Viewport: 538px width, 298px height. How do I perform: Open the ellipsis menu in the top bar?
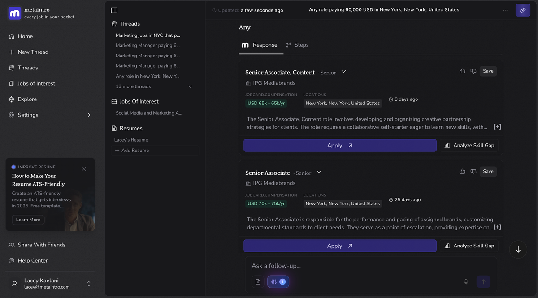tap(505, 9)
